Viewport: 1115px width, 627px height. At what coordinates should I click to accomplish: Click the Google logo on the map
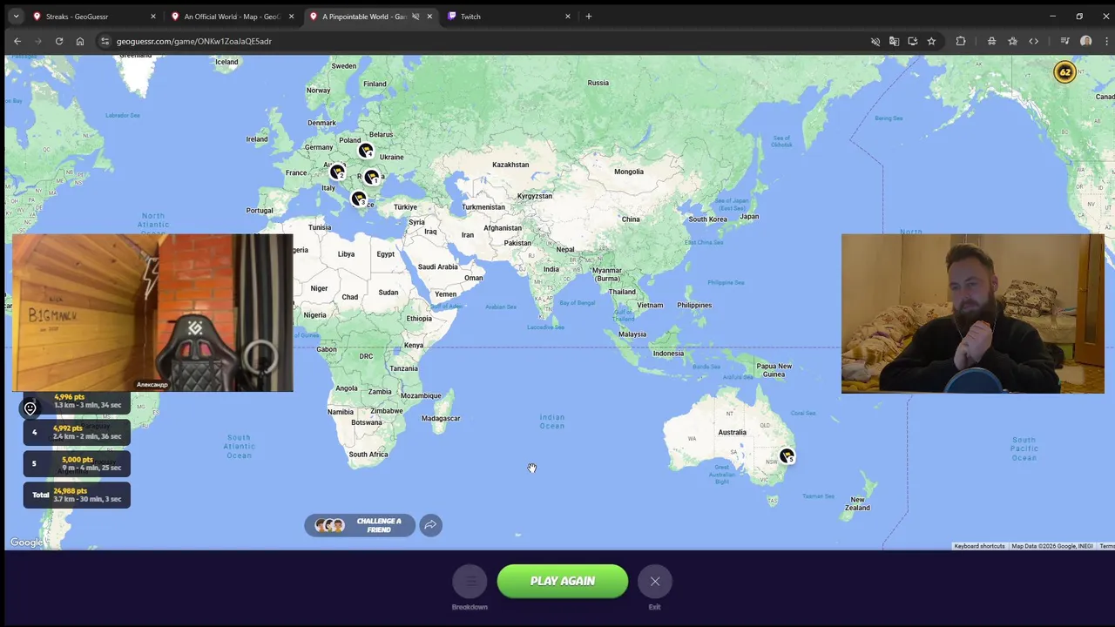[26, 543]
